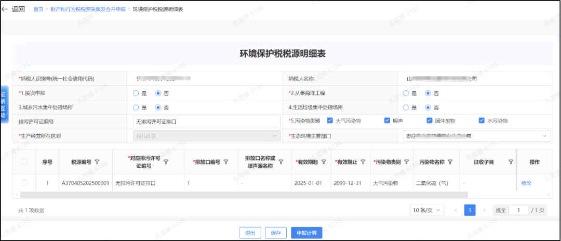Open filter for 排放口名称或噪声源名称 column

coord(281,162)
